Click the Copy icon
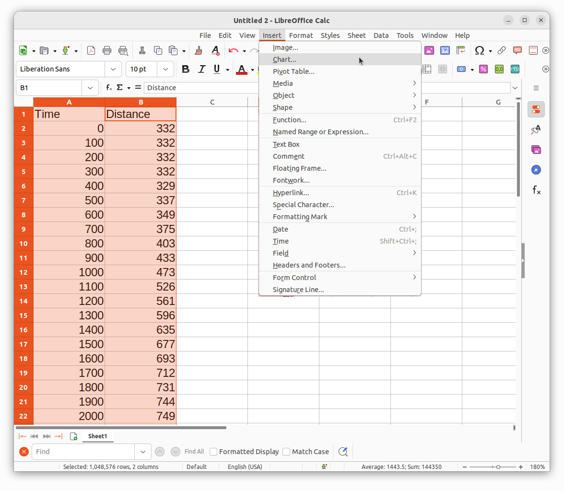564x491 pixels. point(158,51)
